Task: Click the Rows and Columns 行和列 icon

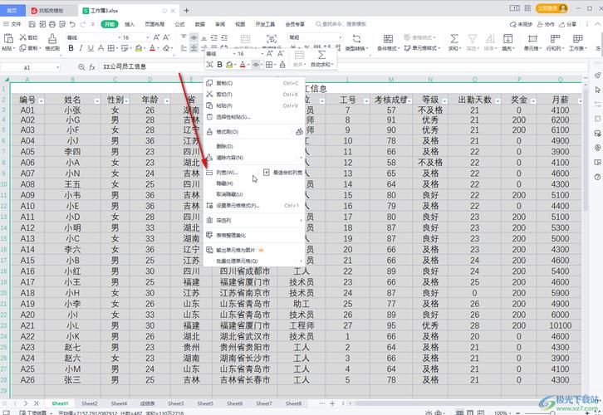Action: (555, 38)
